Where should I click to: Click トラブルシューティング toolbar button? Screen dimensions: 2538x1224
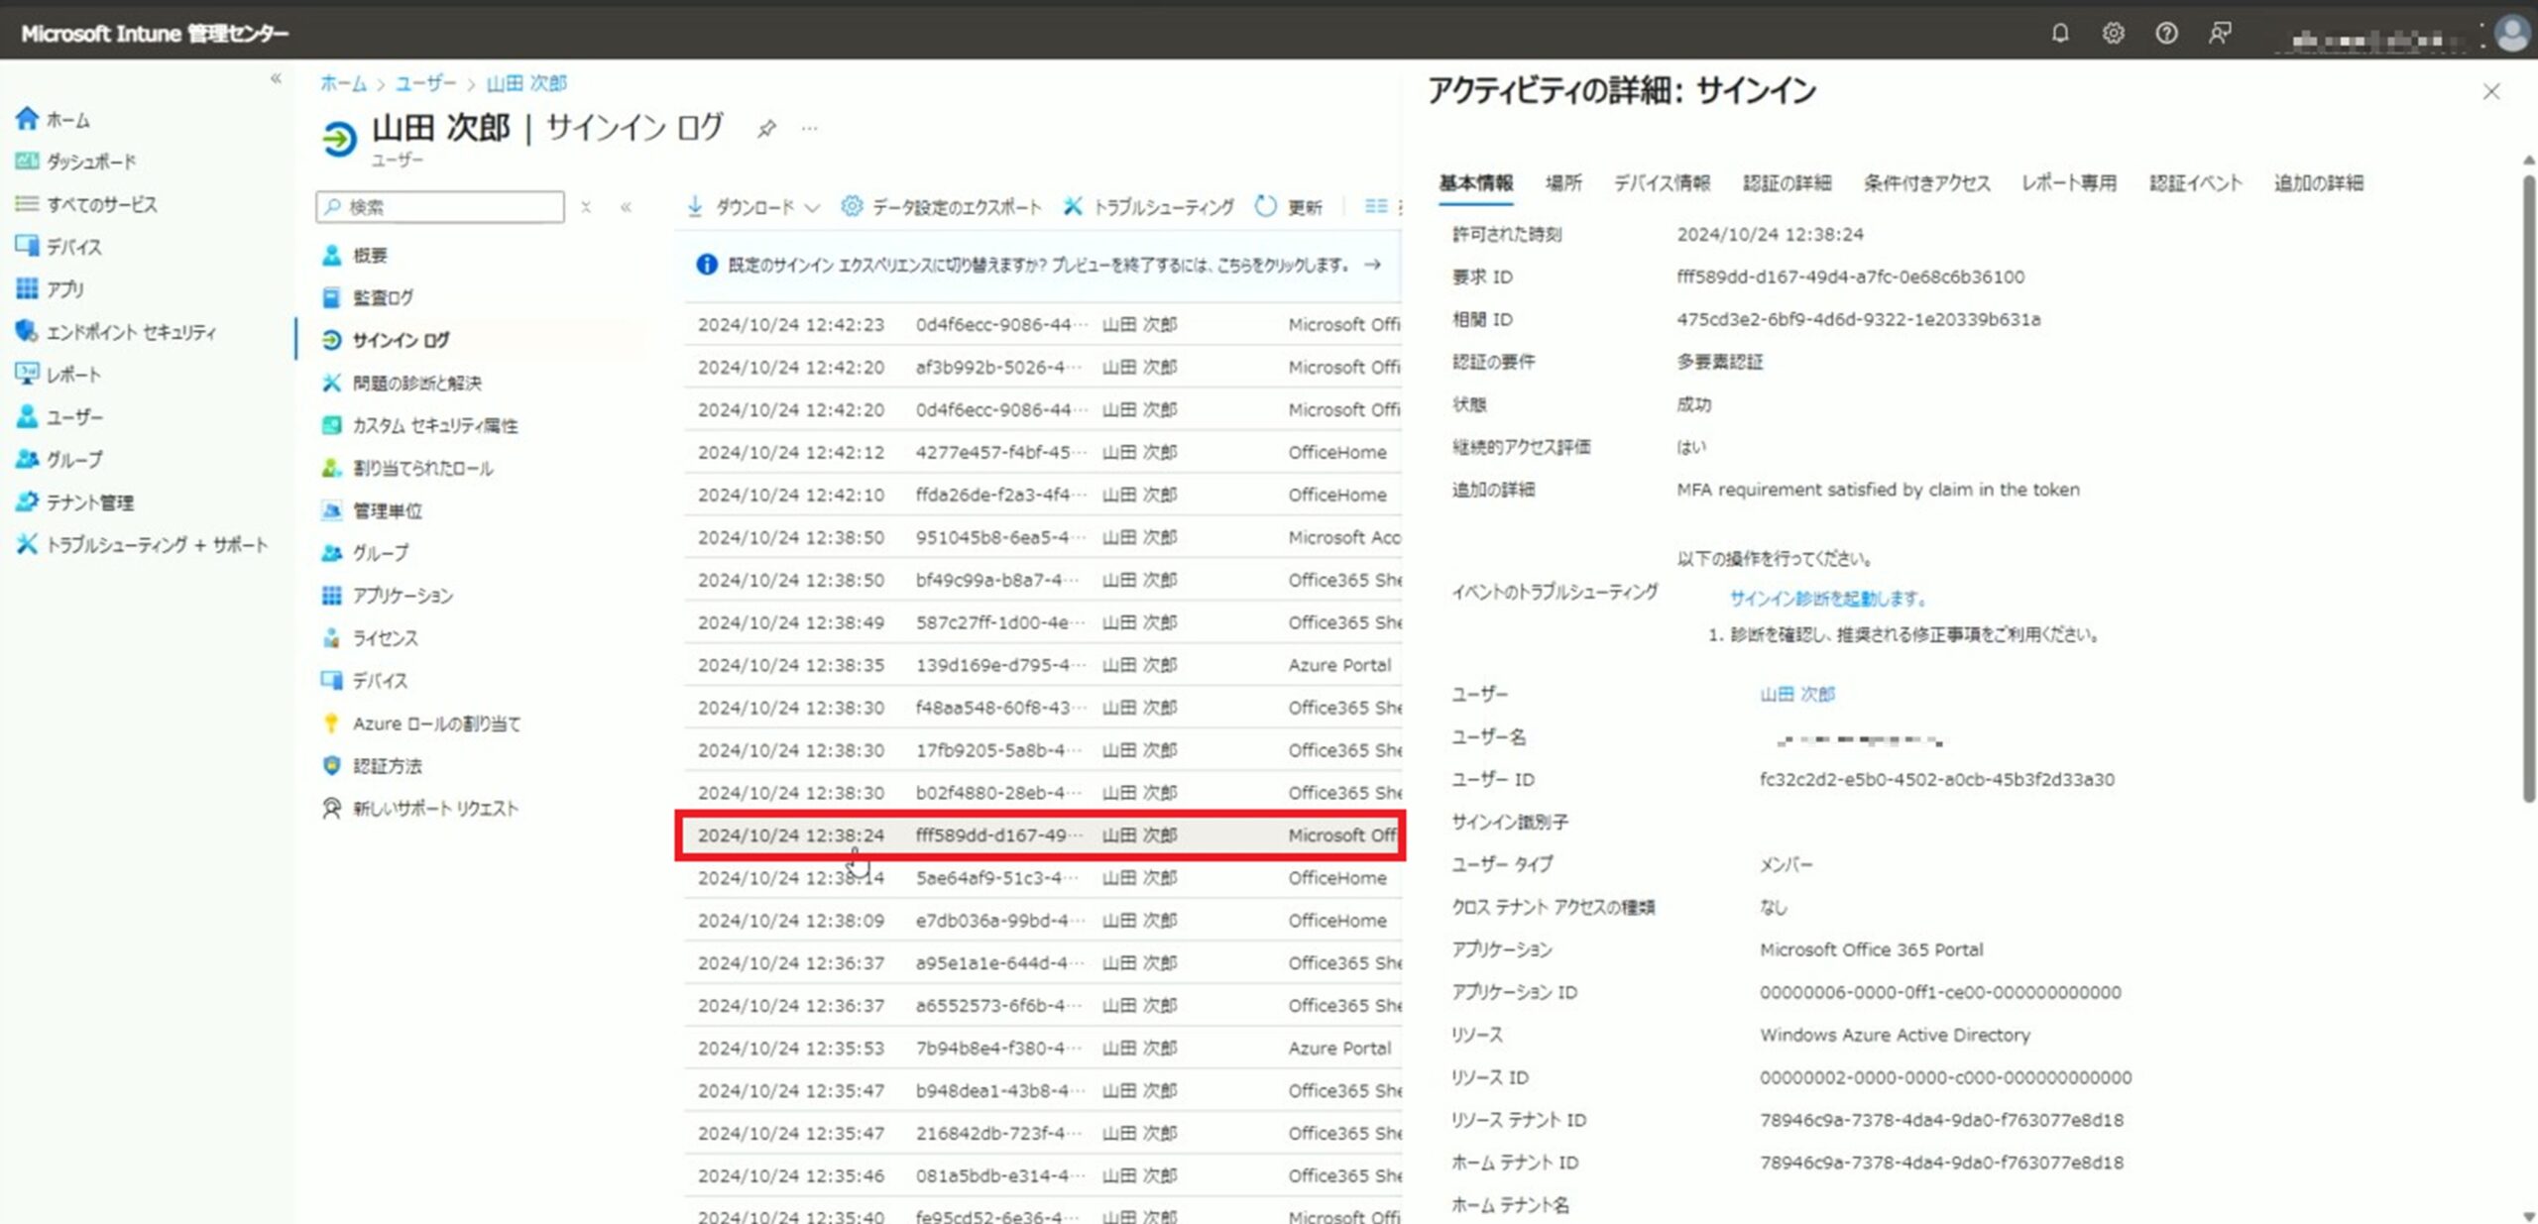coord(1148,206)
